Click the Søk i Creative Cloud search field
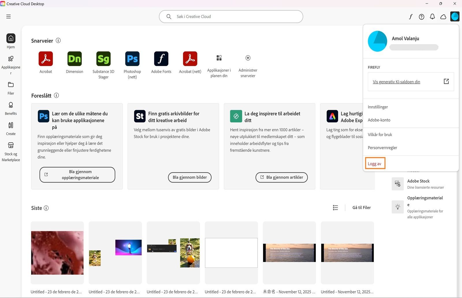The image size is (462, 298). tap(231, 16)
